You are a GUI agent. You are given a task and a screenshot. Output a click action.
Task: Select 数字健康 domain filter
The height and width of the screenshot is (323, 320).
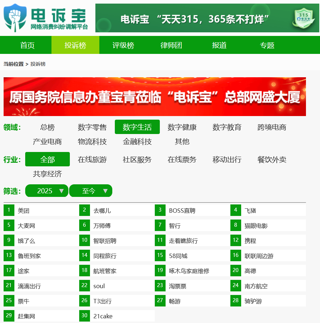[182, 127]
